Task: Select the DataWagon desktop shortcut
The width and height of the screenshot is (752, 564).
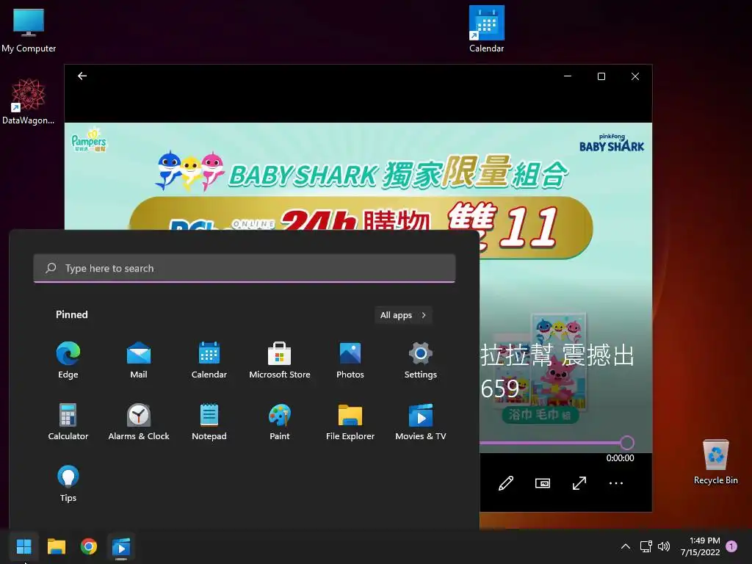Action: coord(29,101)
